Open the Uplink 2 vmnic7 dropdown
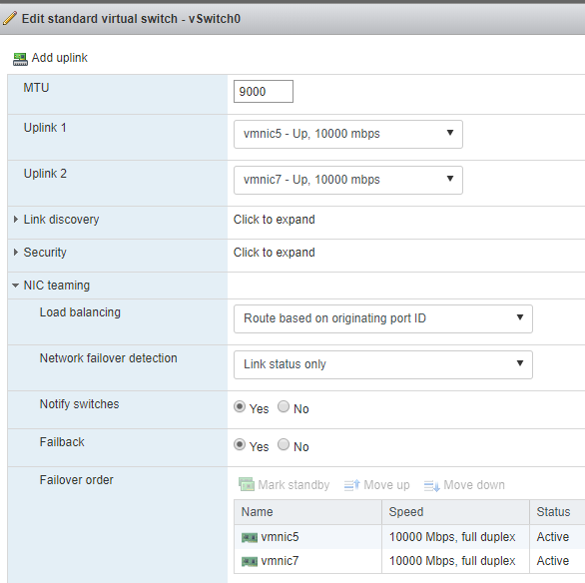The height and width of the screenshot is (583, 585). click(x=348, y=180)
